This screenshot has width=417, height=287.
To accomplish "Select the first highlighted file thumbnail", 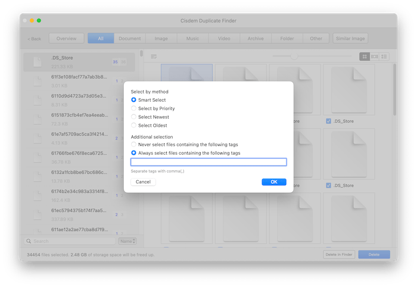I will [x=186, y=85].
